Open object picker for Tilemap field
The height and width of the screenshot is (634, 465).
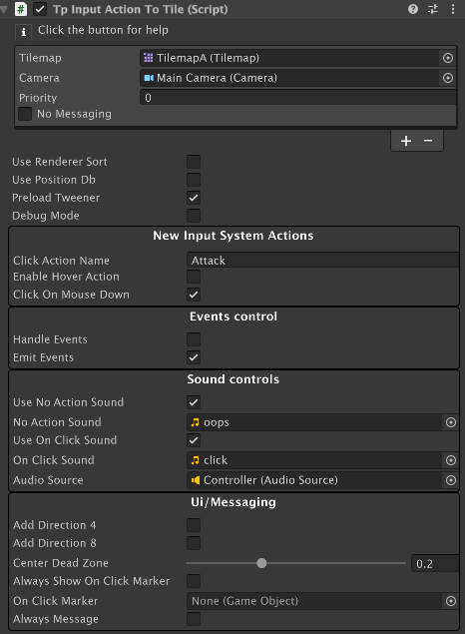(x=448, y=58)
